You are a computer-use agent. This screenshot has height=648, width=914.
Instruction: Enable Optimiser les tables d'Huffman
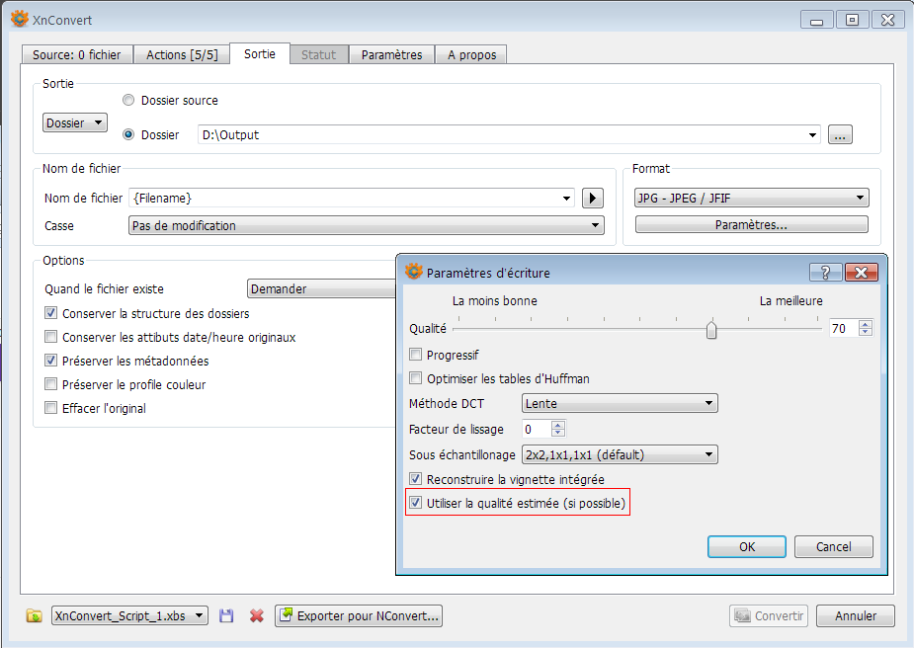(x=416, y=378)
